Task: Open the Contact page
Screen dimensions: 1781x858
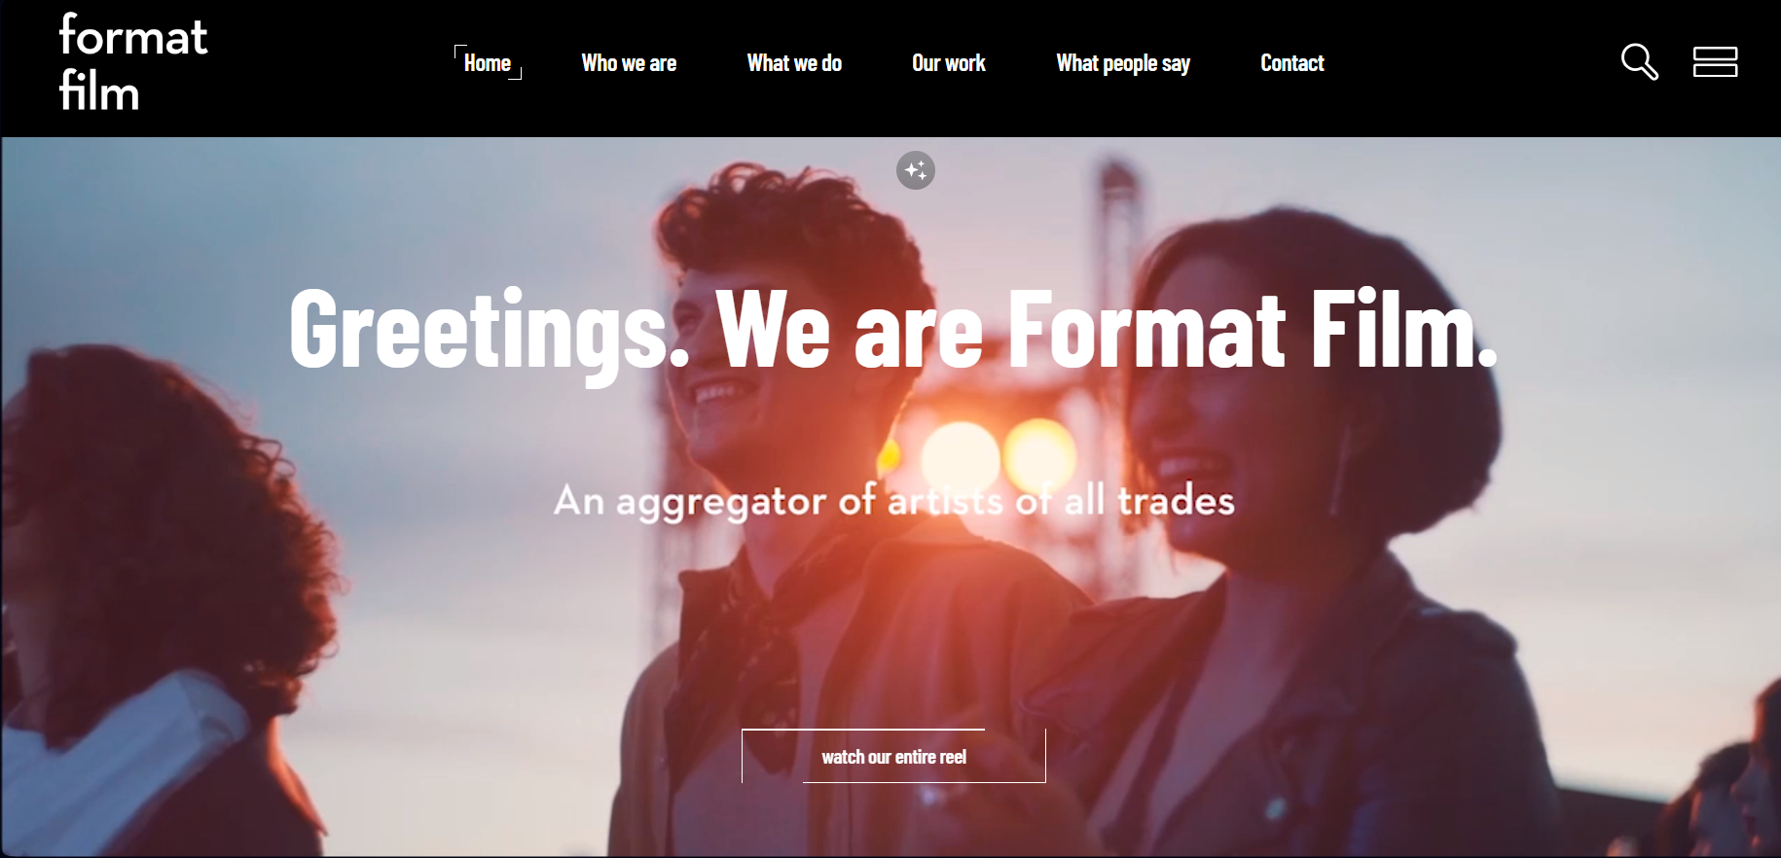Action: click(1292, 63)
